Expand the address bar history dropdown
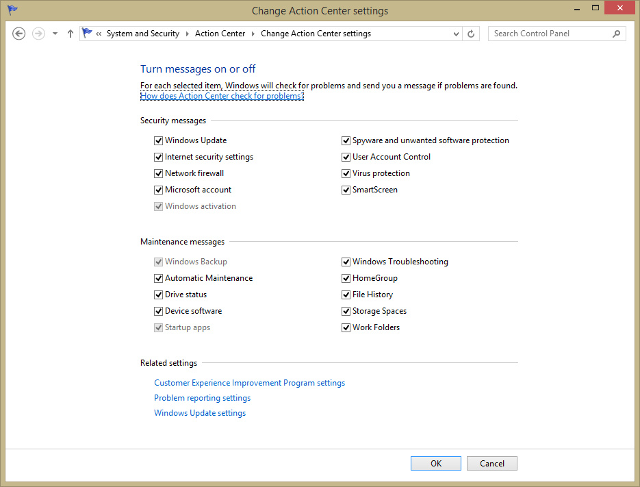The width and height of the screenshot is (640, 487). pyautogui.click(x=456, y=34)
